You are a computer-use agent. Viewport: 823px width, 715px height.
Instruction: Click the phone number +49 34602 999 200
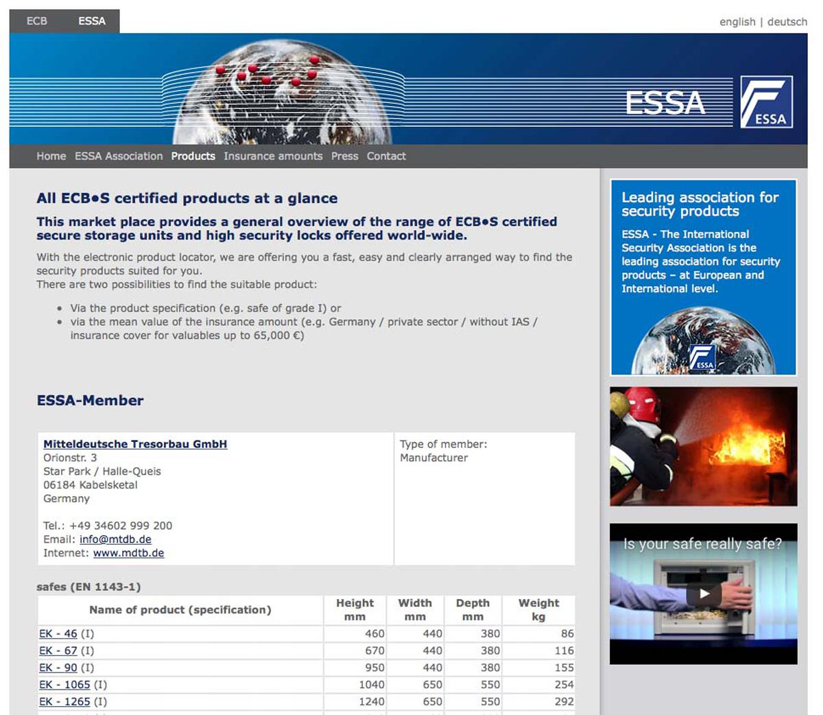point(121,526)
